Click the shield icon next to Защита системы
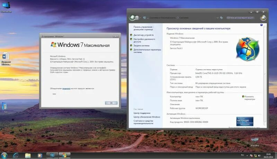 click(x=131, y=46)
